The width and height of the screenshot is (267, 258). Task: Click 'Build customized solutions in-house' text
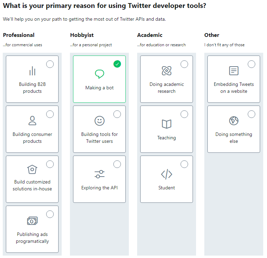pos(32,185)
